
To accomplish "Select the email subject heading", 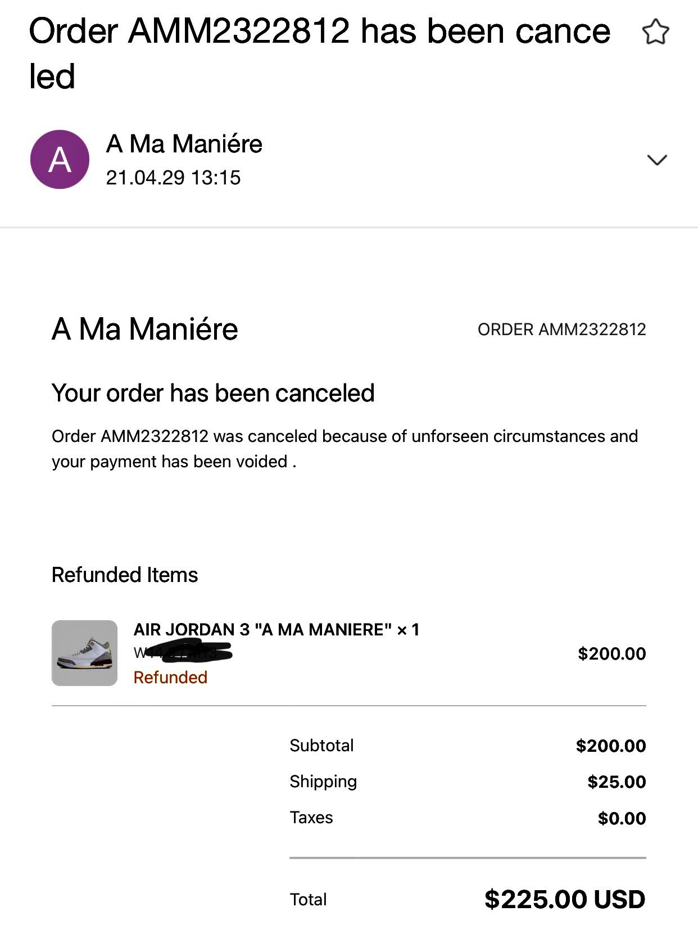I will (x=319, y=53).
